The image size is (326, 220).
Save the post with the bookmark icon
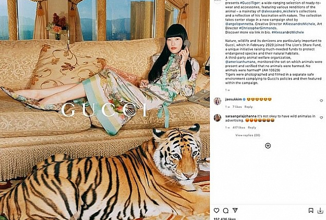pyautogui.click(x=311, y=211)
